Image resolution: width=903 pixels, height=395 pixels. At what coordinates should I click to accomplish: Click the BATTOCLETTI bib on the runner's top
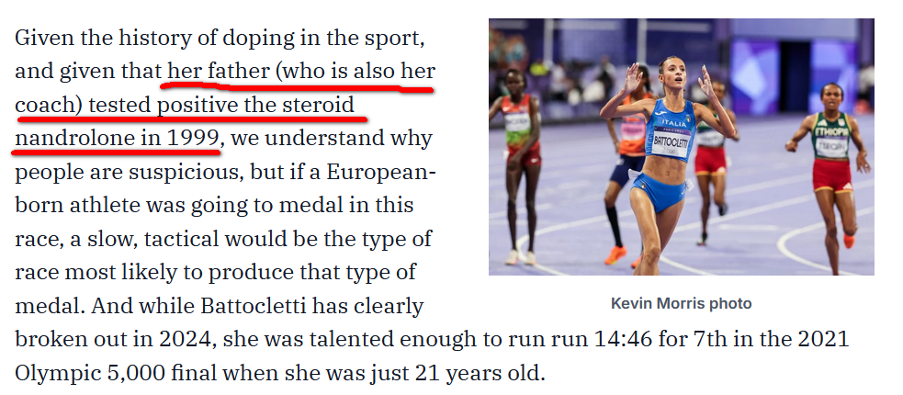tap(672, 141)
